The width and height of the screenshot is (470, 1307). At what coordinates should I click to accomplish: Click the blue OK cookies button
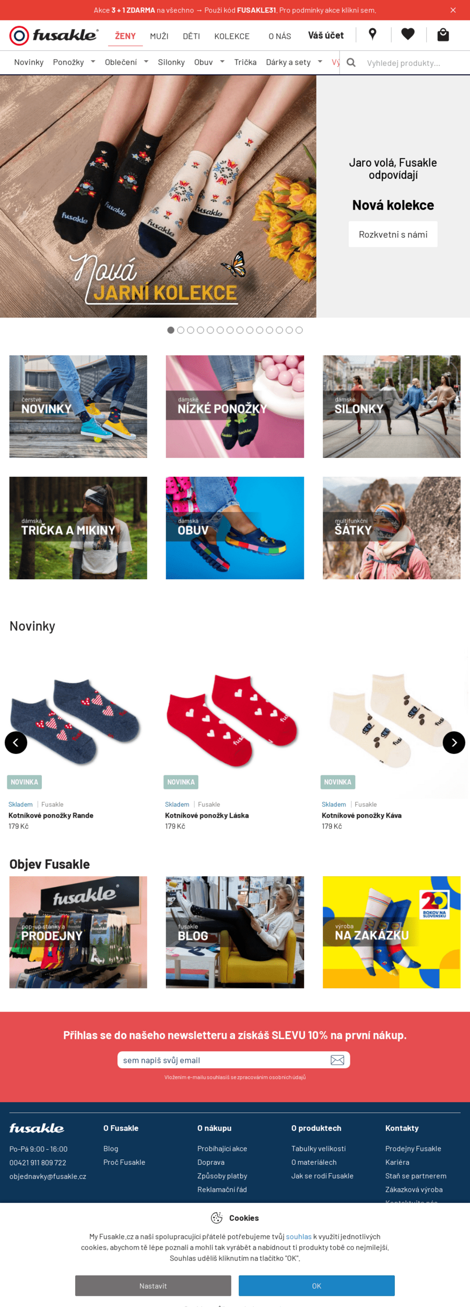(316, 1286)
